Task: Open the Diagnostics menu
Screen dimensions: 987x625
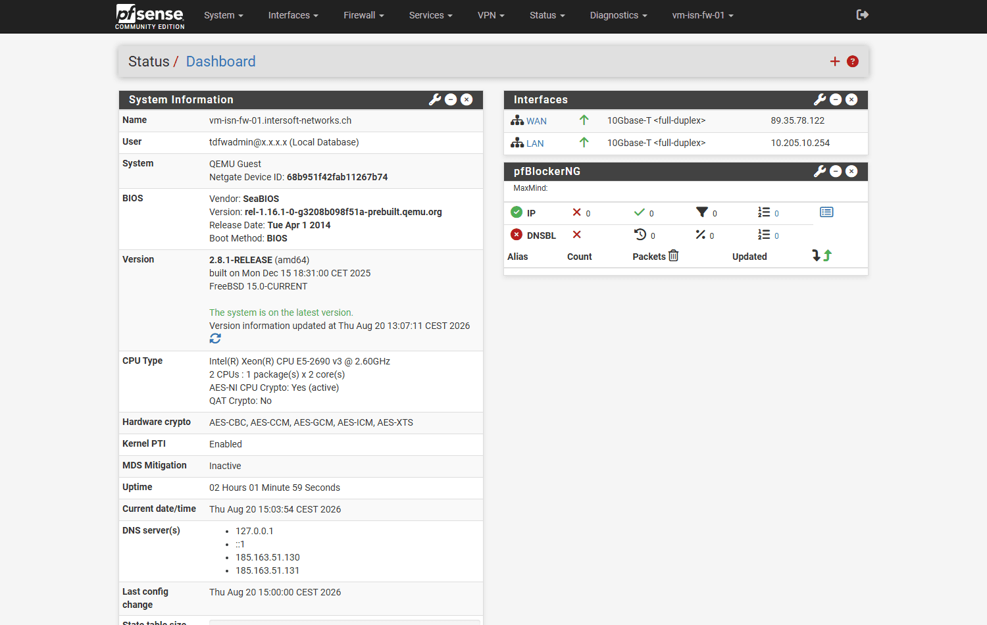Action: (x=619, y=15)
